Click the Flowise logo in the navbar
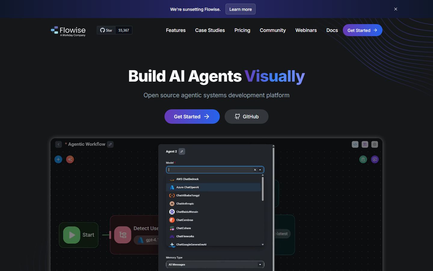 point(68,31)
